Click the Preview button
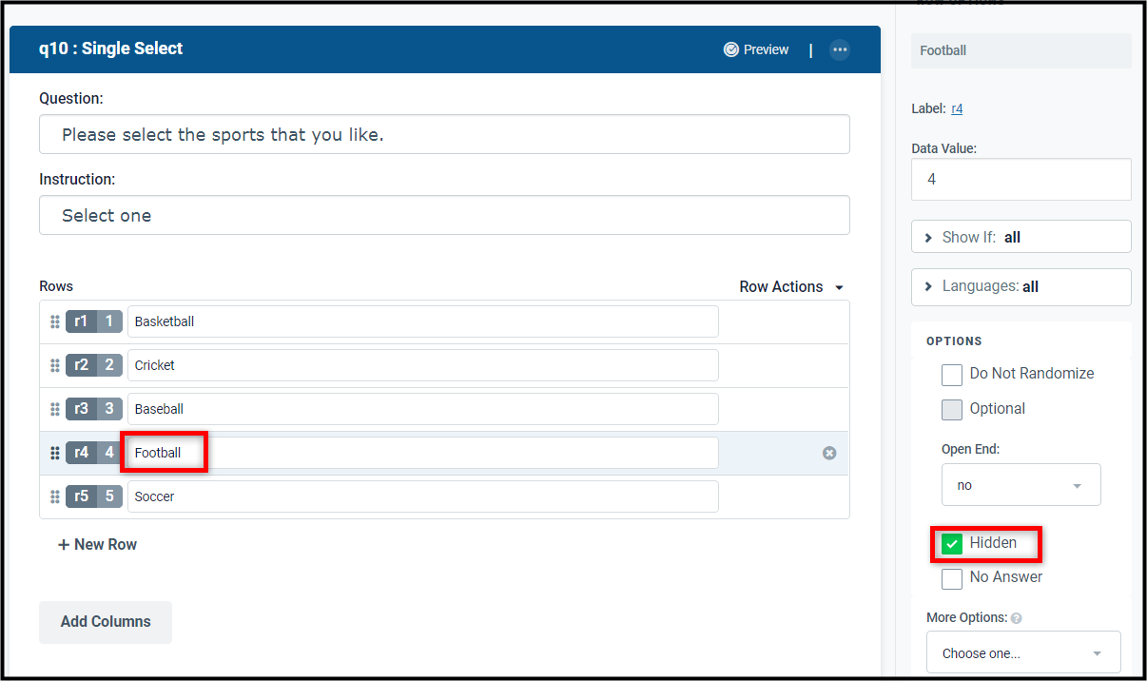The height and width of the screenshot is (681, 1147). click(756, 49)
